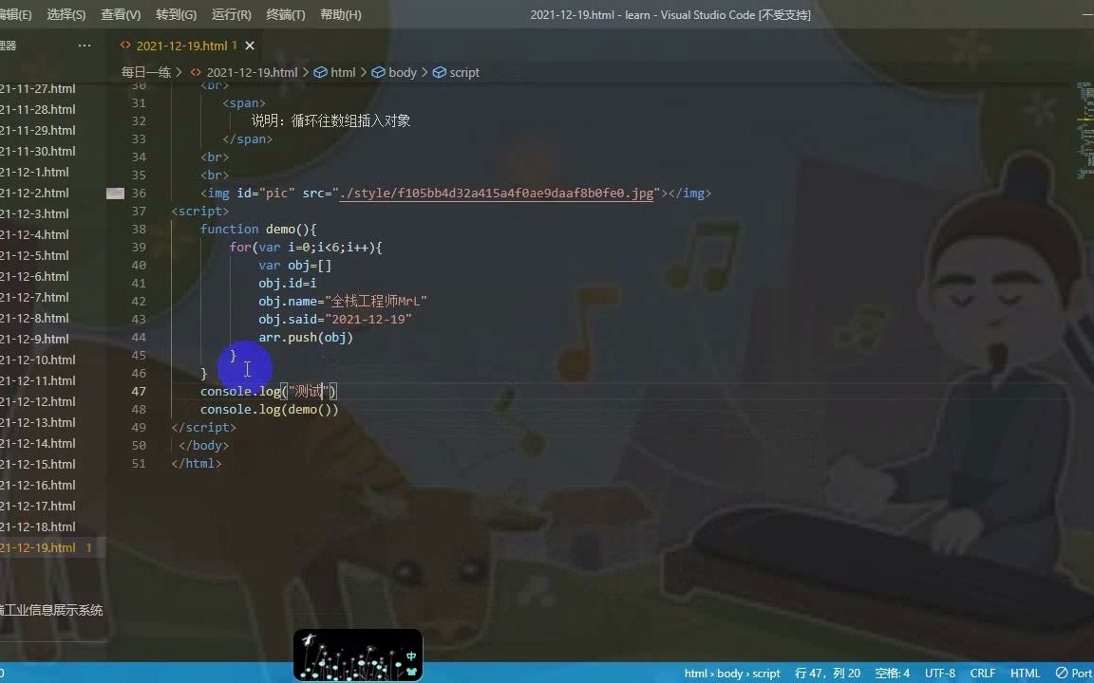Open the Explorer more actions "..." menu
Viewport: 1094px width, 683px height.
pos(84,45)
